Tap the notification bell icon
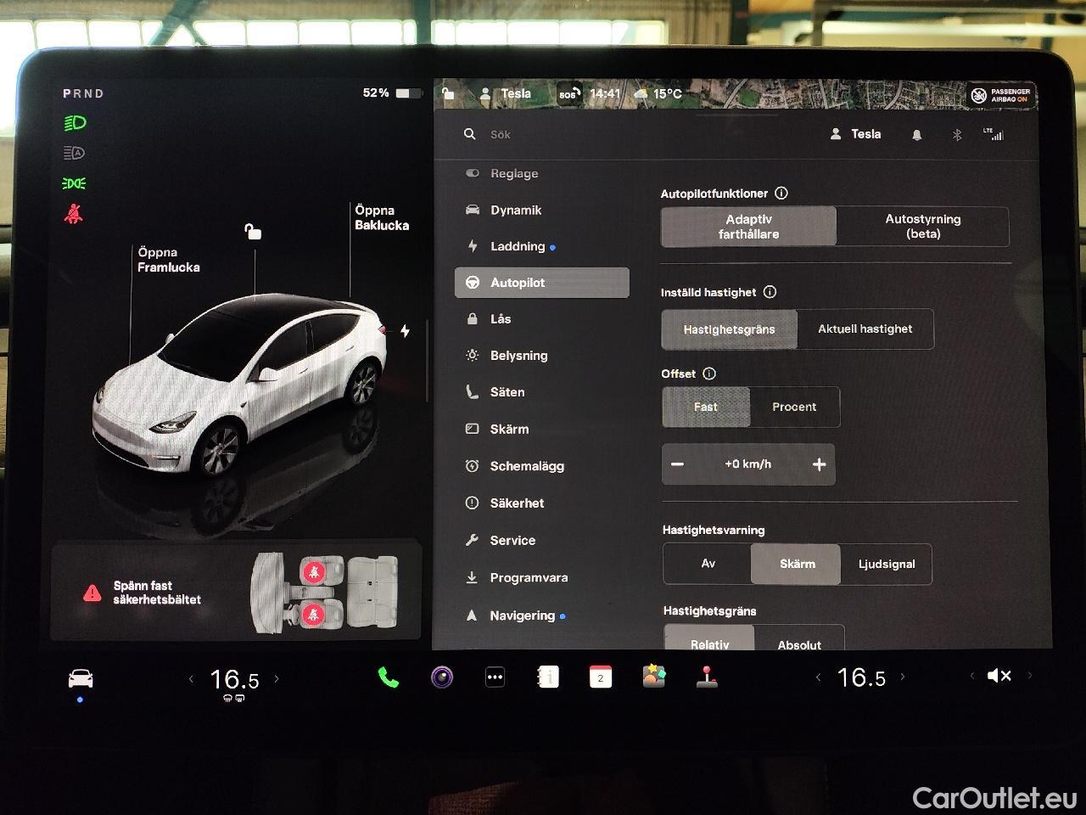Viewport: 1086px width, 815px height. (x=916, y=135)
